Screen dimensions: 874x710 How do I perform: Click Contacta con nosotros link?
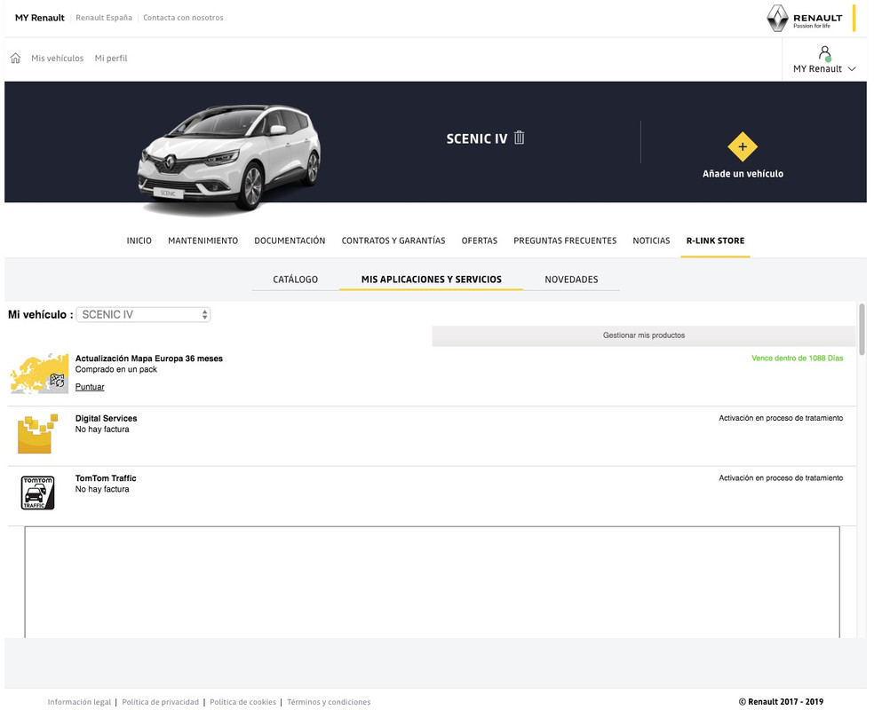183,18
